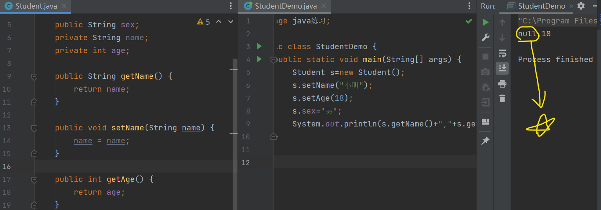Screen dimensions: 601x210
Task: Click the Stop process square icon
Action: pos(485,57)
